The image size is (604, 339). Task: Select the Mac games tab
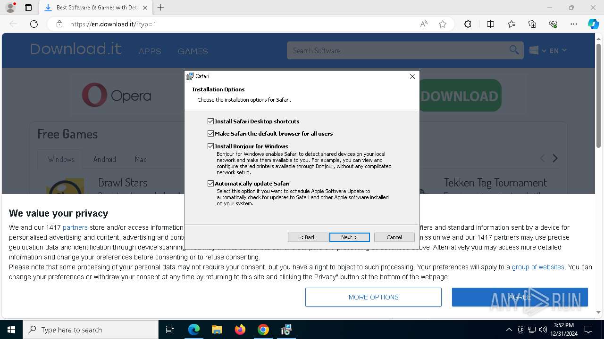point(141,159)
